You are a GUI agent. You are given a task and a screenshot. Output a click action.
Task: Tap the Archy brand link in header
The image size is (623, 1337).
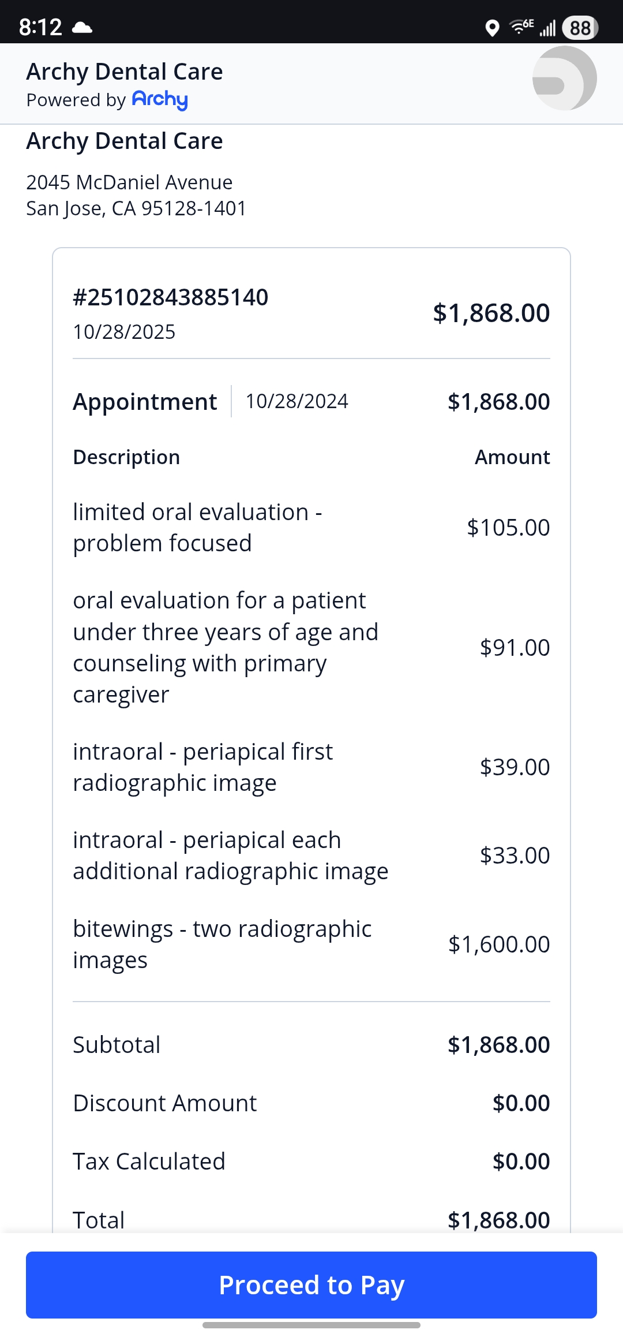(160, 100)
